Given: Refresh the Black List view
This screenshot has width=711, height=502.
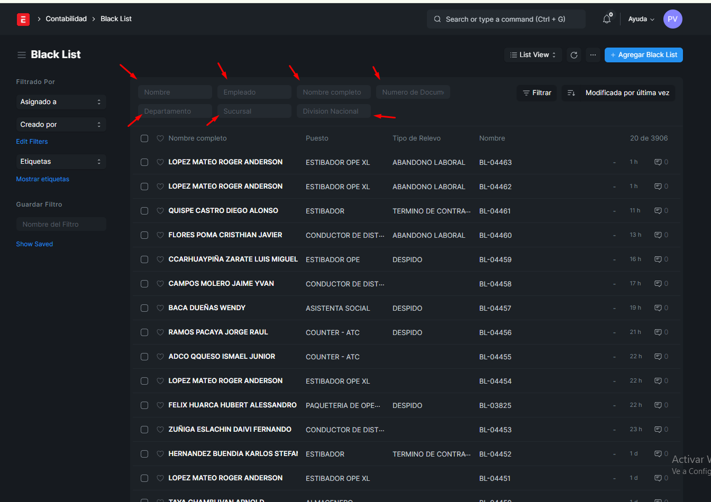Looking at the screenshot, I should point(574,55).
